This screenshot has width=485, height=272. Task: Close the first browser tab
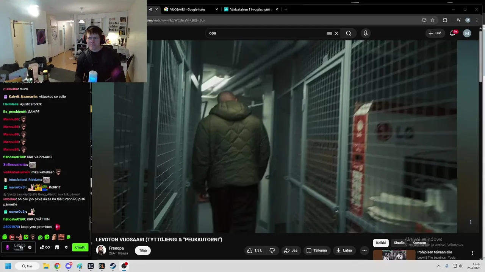(156, 9)
